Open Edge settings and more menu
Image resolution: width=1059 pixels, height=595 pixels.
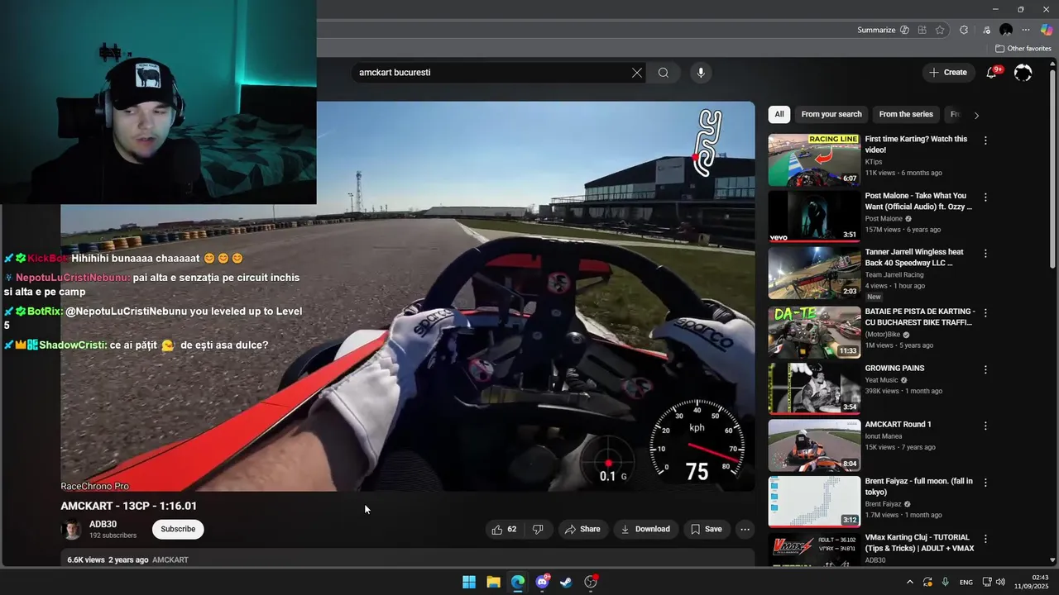tap(1026, 30)
